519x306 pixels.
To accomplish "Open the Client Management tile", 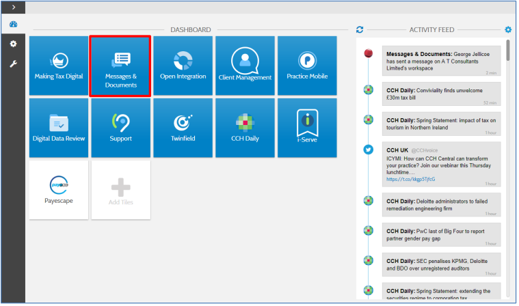I will point(245,66).
